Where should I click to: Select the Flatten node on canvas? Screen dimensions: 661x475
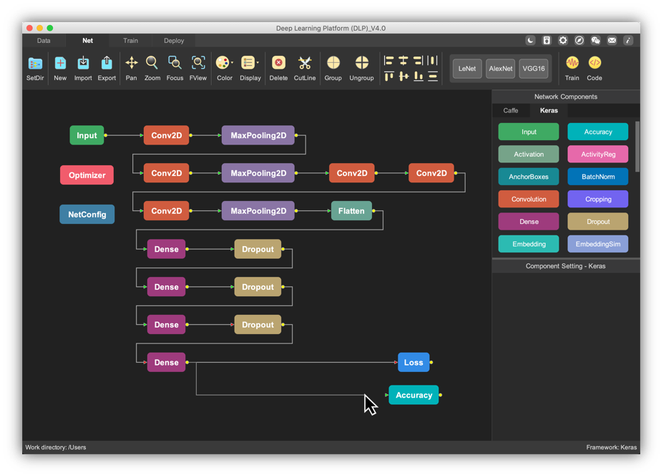pos(351,211)
